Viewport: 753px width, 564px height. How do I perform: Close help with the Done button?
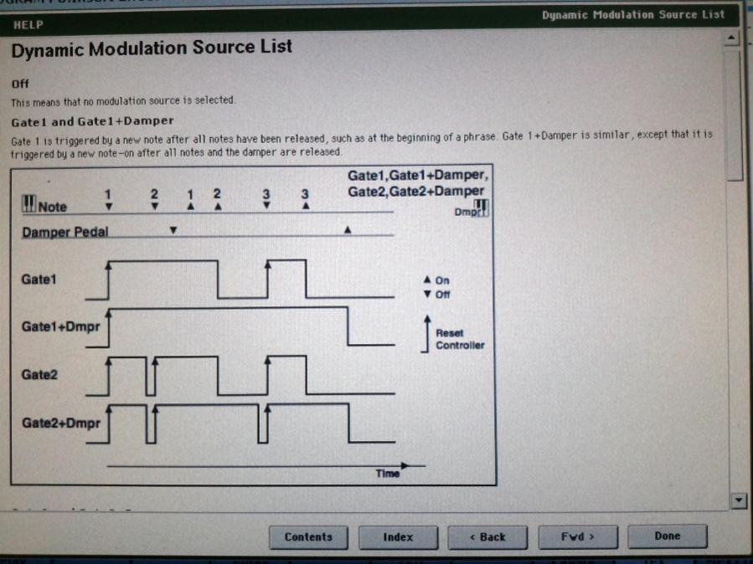(667, 536)
